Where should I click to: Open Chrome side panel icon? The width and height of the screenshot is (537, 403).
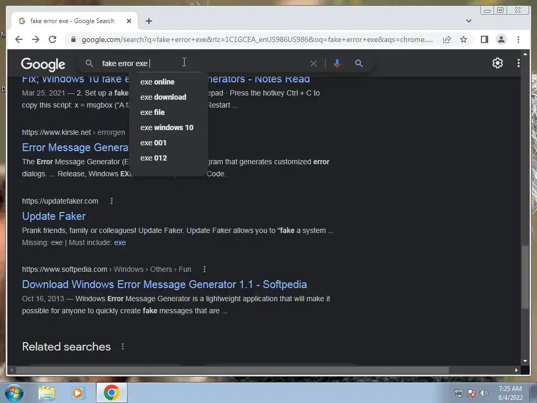click(x=484, y=39)
